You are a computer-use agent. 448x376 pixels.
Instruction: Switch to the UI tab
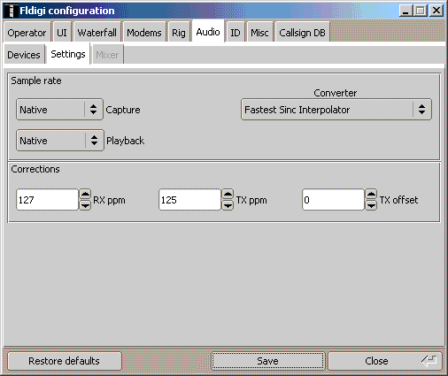(x=62, y=33)
